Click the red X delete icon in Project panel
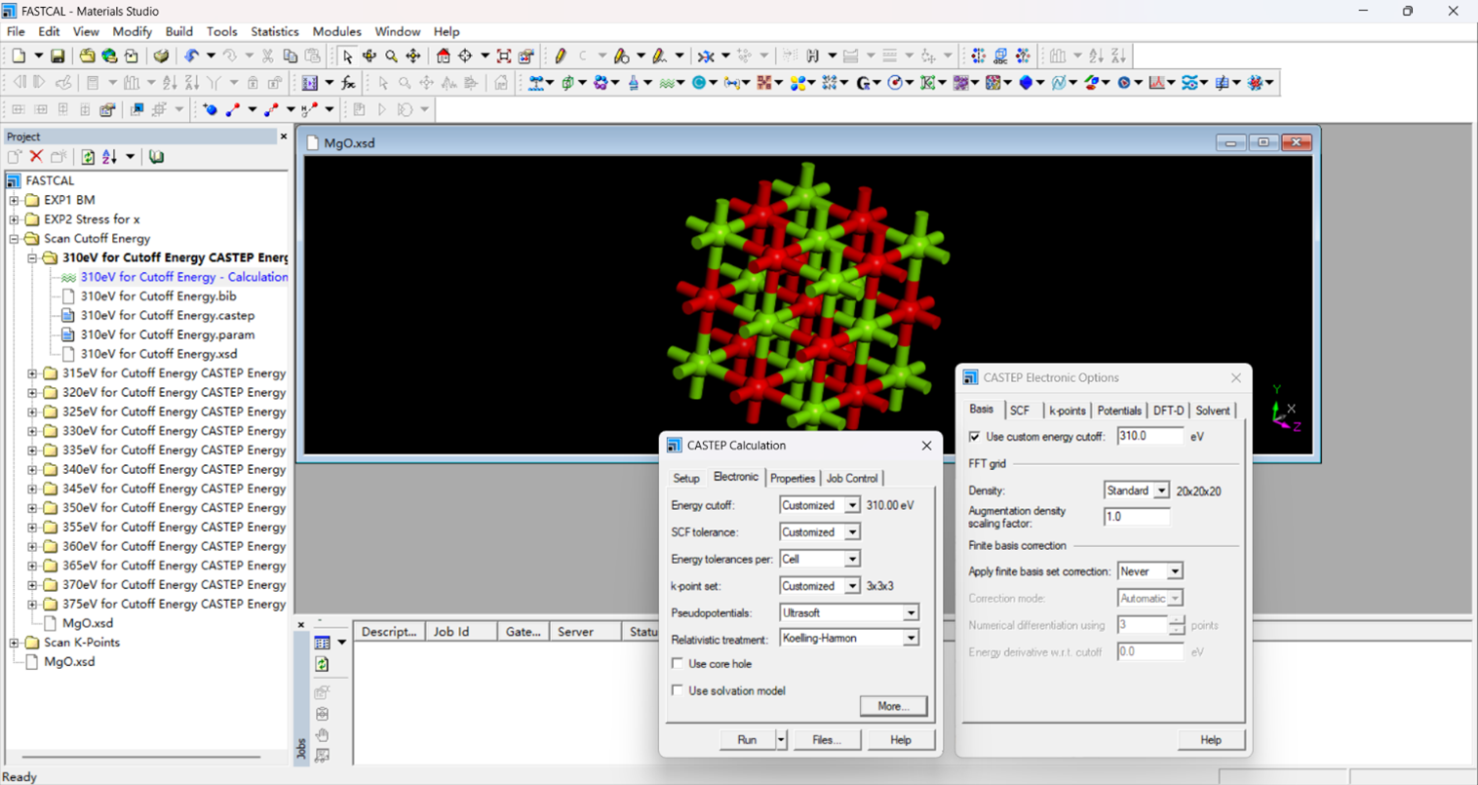1478x785 pixels. pyautogui.click(x=36, y=157)
